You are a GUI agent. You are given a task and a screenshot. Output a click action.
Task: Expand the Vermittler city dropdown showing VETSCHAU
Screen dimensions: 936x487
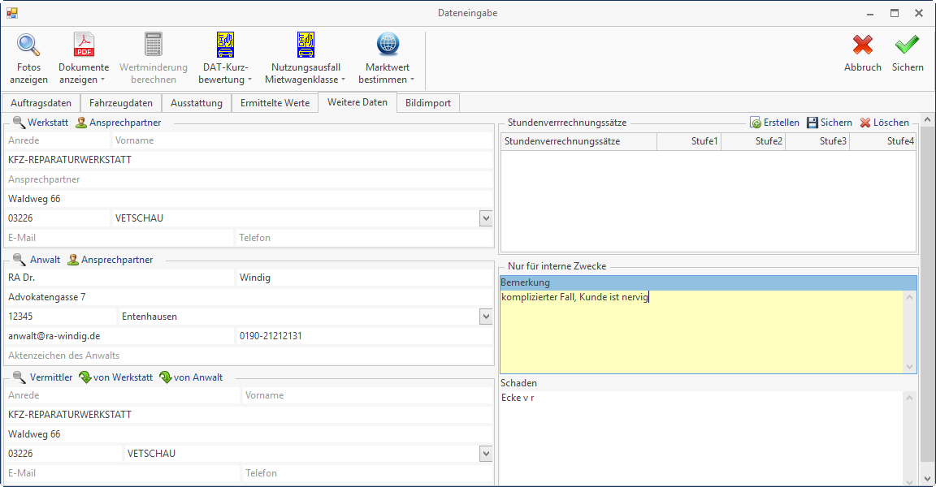tap(486, 454)
